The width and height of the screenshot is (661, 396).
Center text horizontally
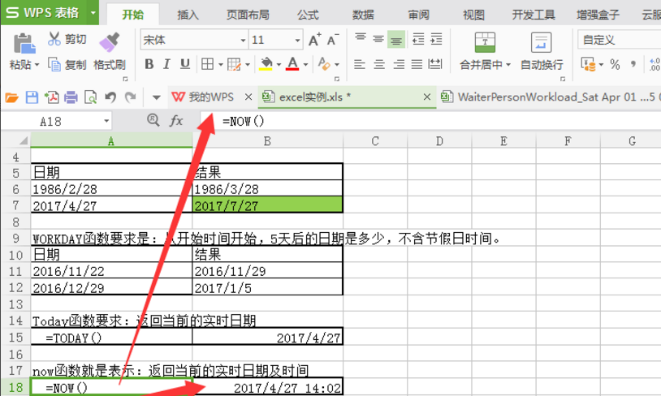tap(379, 64)
